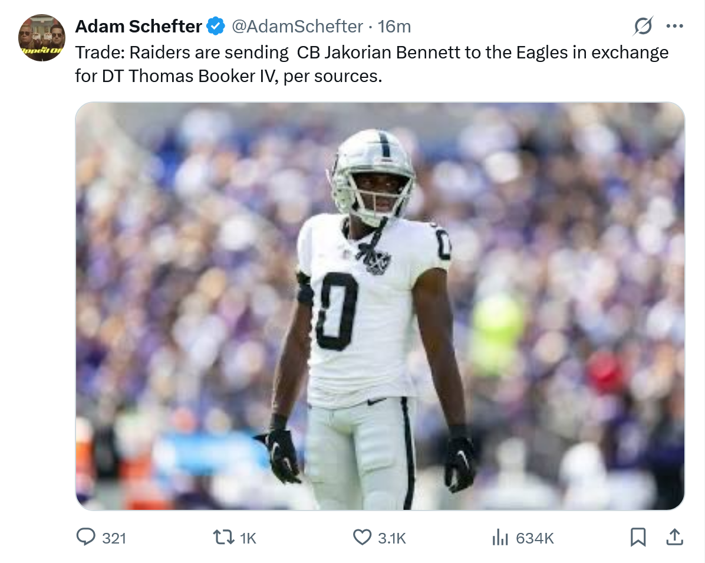This screenshot has height=563, width=705.
Task: Click the 3.1K likes count
Action: [x=392, y=538]
